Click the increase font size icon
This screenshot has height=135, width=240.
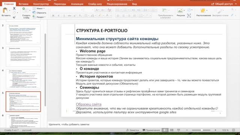(x=97, y=10)
